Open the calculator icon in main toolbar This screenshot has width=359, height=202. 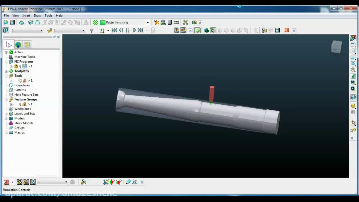pyautogui.click(x=170, y=22)
